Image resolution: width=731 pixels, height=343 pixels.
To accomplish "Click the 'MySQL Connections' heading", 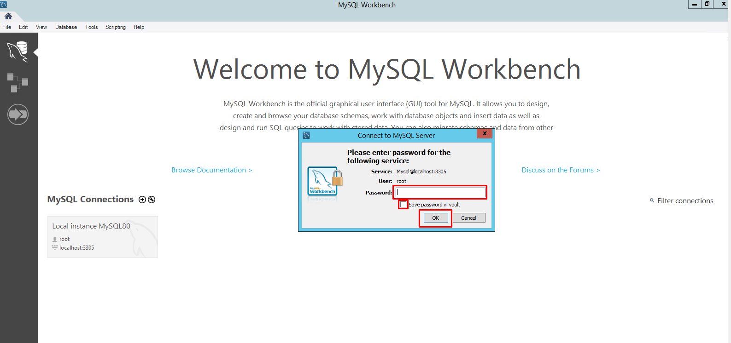I will pos(90,199).
